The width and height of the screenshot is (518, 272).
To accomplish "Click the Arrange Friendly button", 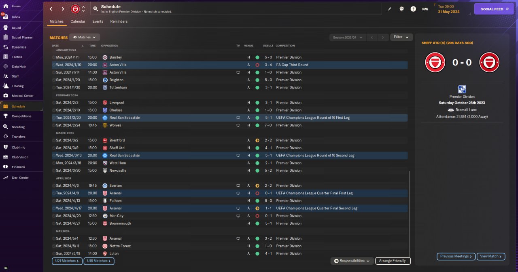I will [393, 261].
